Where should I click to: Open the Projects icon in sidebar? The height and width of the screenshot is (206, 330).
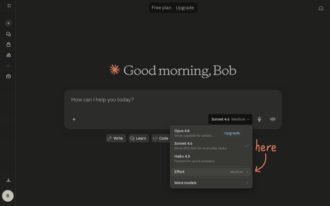9,45
